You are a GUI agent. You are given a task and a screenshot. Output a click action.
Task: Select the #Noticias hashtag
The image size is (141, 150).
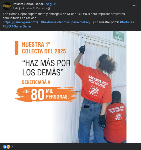127,22
